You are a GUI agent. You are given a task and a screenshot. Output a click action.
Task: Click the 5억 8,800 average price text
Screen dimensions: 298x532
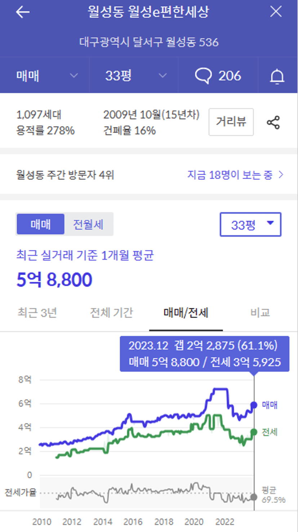[54, 279]
